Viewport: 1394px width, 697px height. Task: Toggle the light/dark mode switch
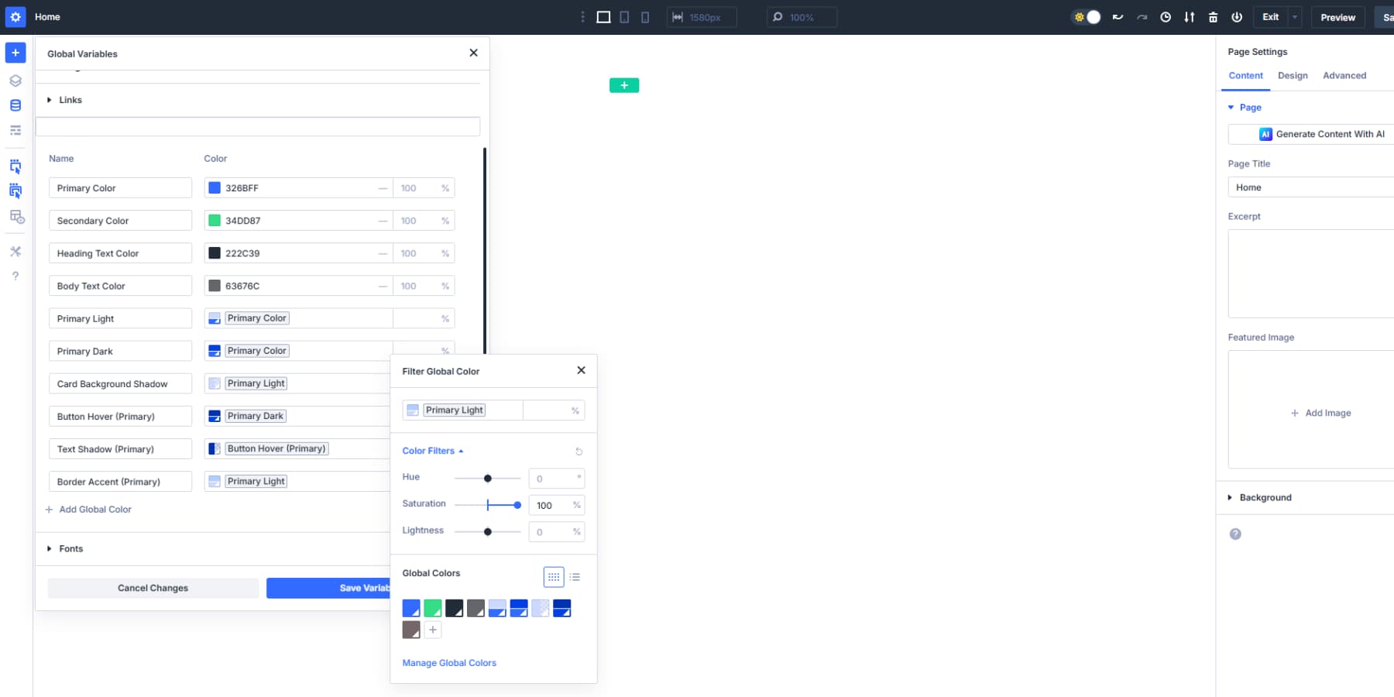click(x=1086, y=16)
